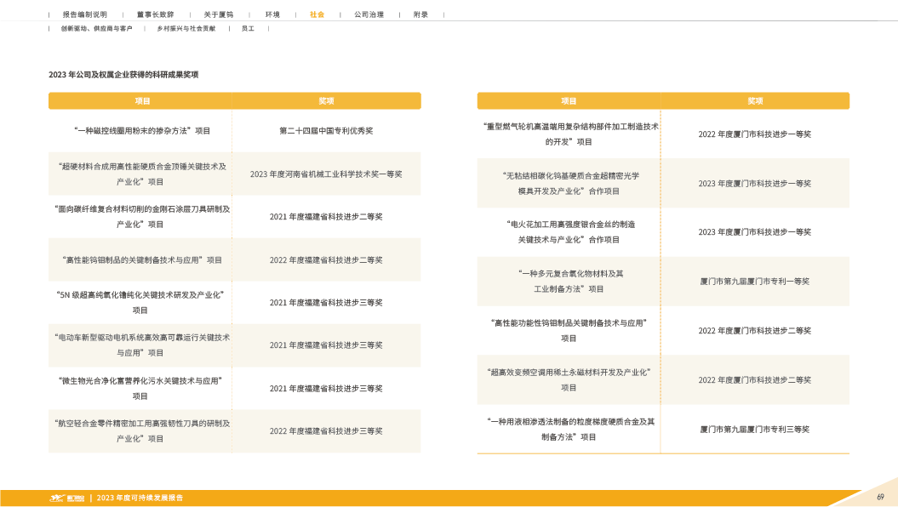Jump to the 附录 tab
This screenshot has width=898, height=507.
point(420,14)
